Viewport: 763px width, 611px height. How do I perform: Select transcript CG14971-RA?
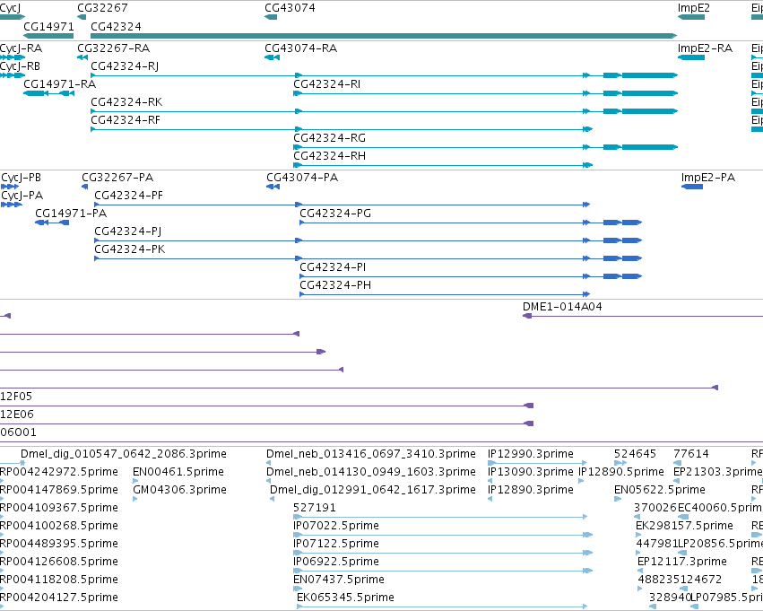coord(60,84)
